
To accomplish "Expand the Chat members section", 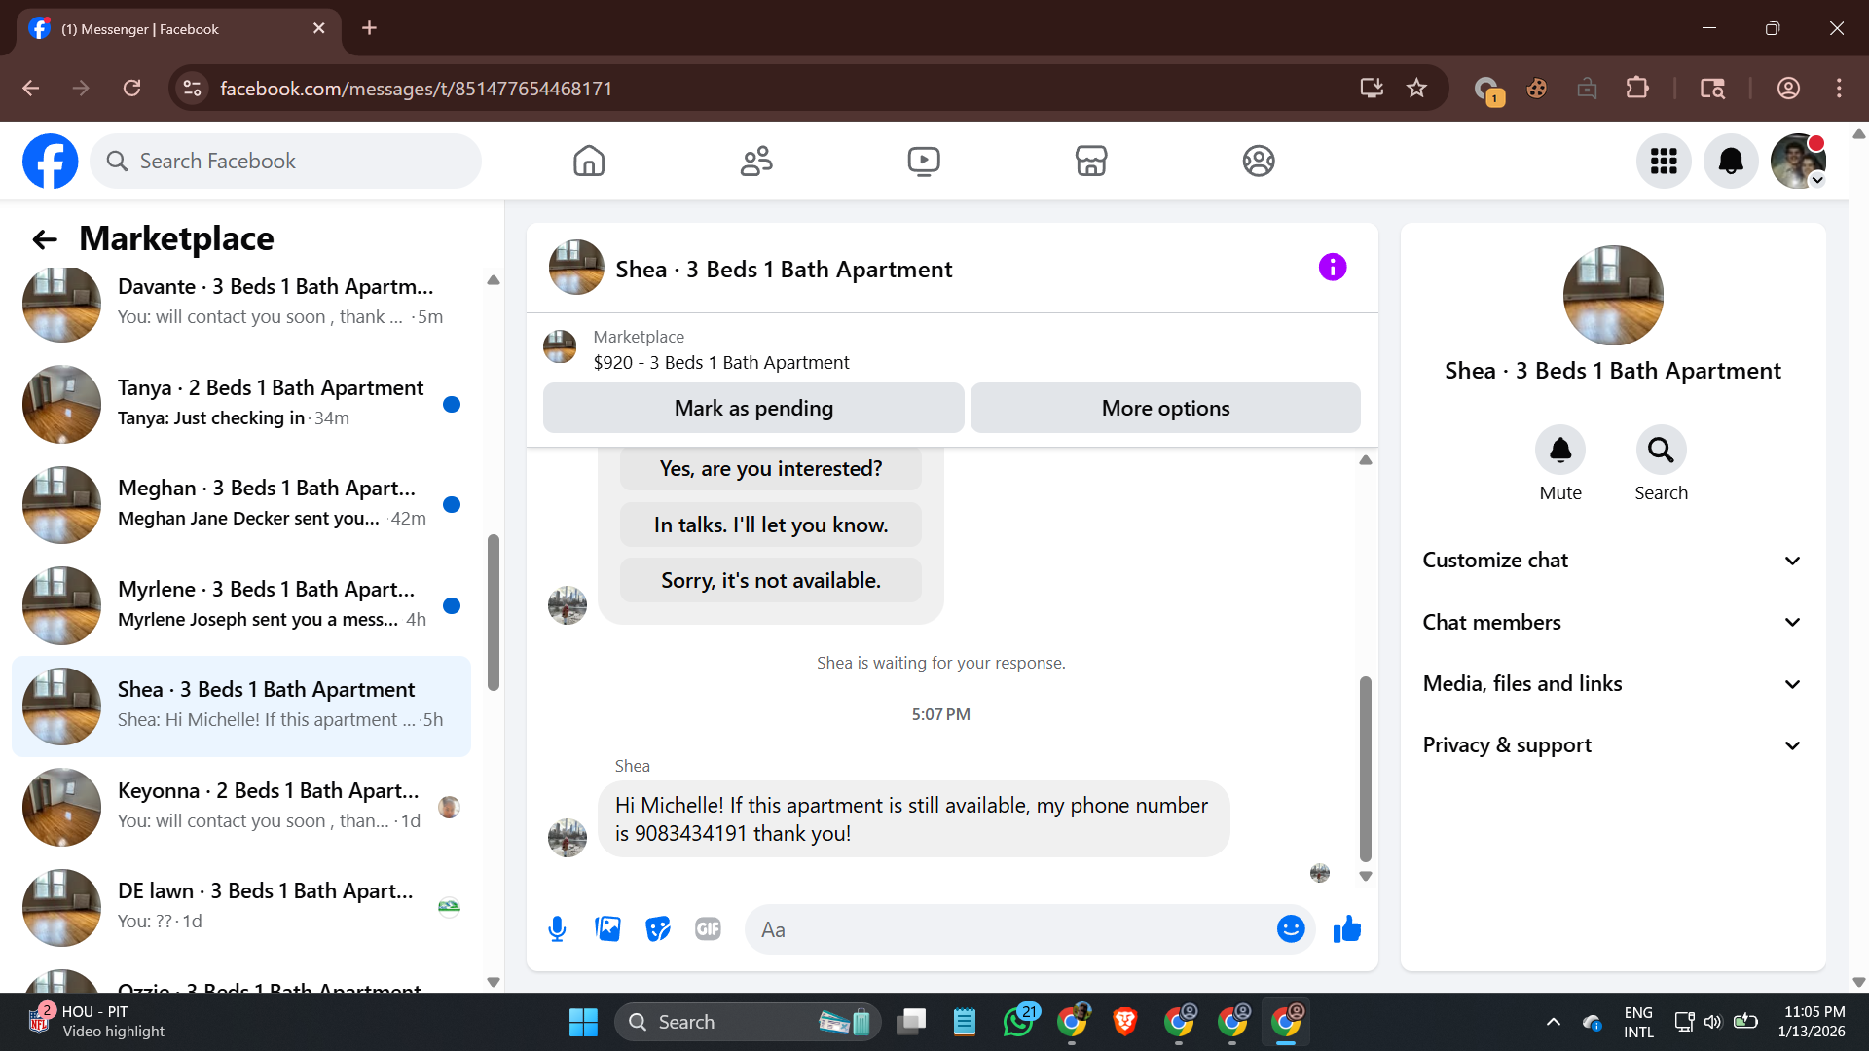I will [1612, 622].
